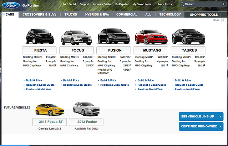This screenshot has width=228, height=146.
Task: Submit search with the arrow button
Action: (223, 4)
